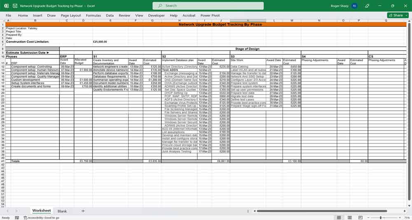Select row 41 header
This screenshot has height=220, width=412.
tap(2, 161)
